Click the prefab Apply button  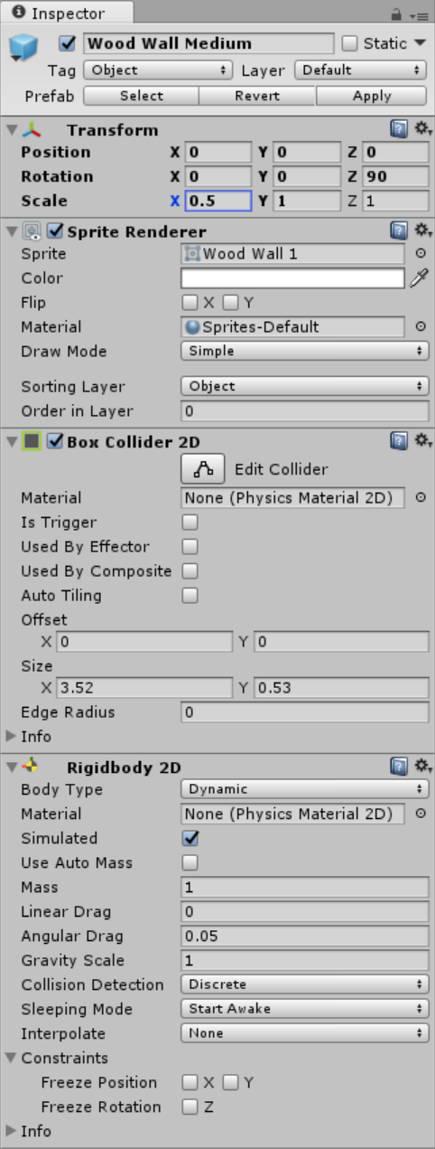click(372, 96)
